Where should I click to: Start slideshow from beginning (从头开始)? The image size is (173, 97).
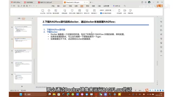pyautogui.click(x=43, y=12)
